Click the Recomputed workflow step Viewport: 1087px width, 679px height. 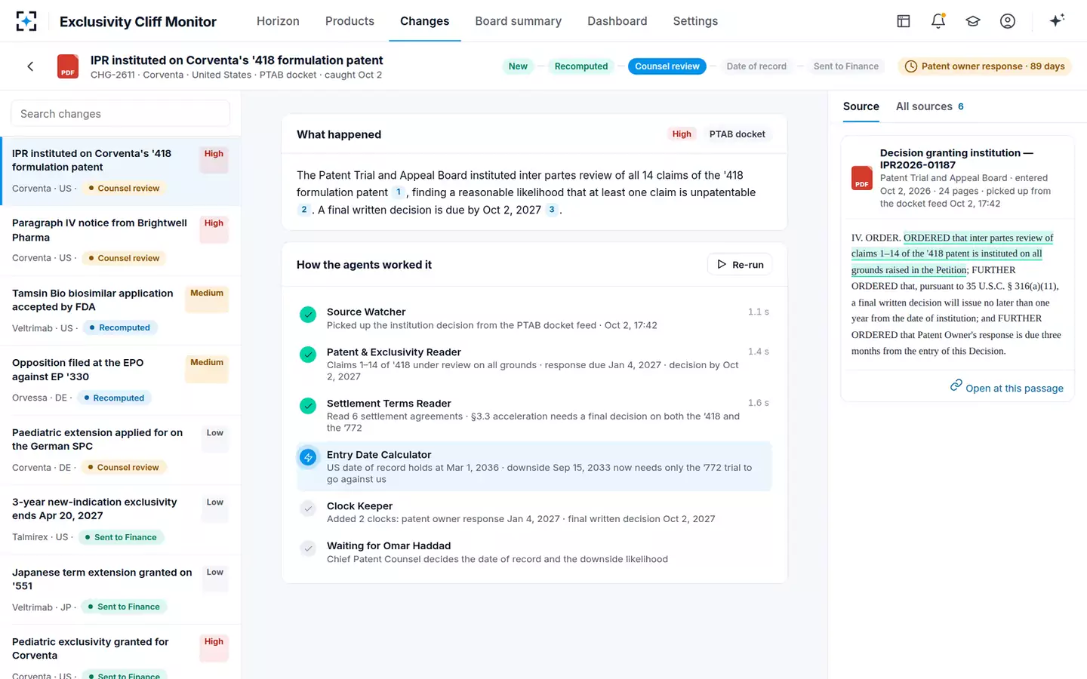581,66
